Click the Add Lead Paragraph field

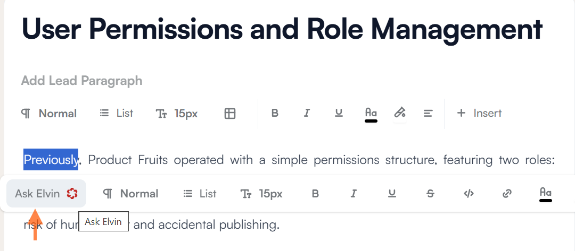click(x=81, y=81)
